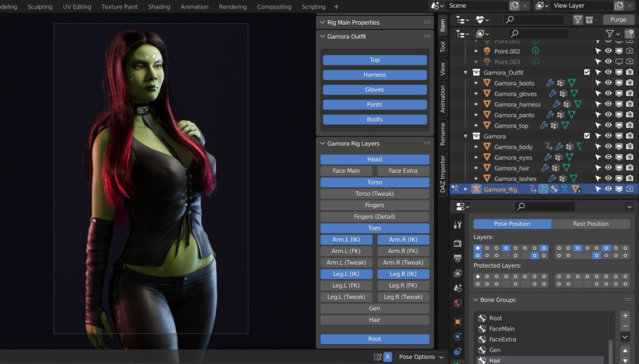
Task: Collapse the Gamora Outfit panel
Action: pyautogui.click(x=322, y=36)
